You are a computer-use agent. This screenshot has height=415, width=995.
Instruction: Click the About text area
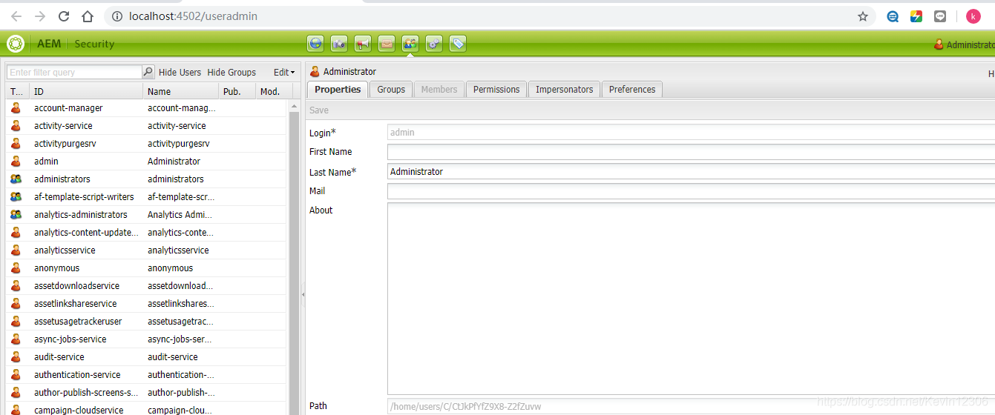(691, 299)
